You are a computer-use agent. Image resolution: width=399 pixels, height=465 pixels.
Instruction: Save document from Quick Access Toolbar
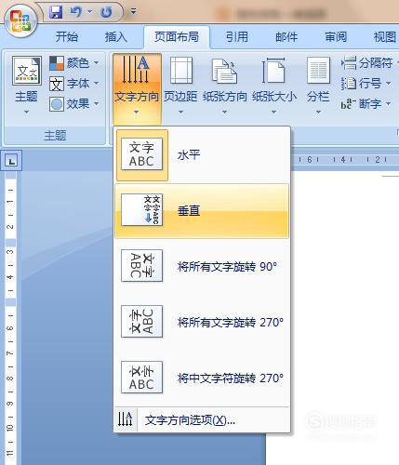[56, 12]
